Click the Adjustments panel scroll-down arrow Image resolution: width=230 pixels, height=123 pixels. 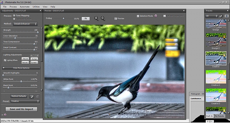tap(42, 90)
